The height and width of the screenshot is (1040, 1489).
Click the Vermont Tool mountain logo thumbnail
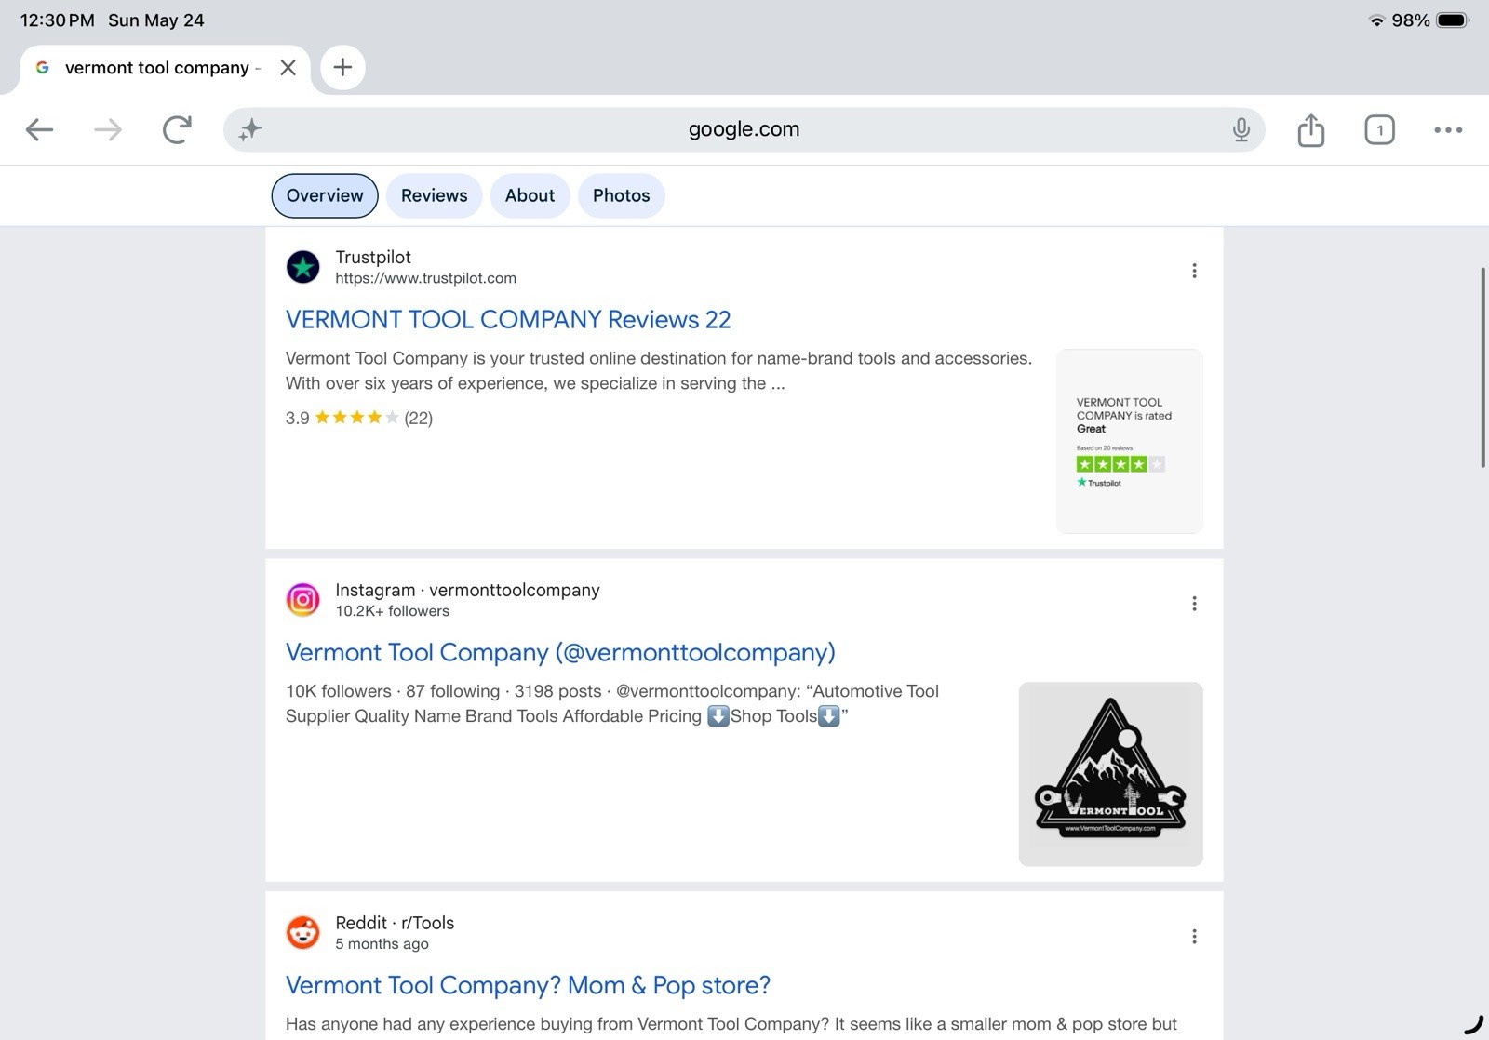pos(1110,774)
